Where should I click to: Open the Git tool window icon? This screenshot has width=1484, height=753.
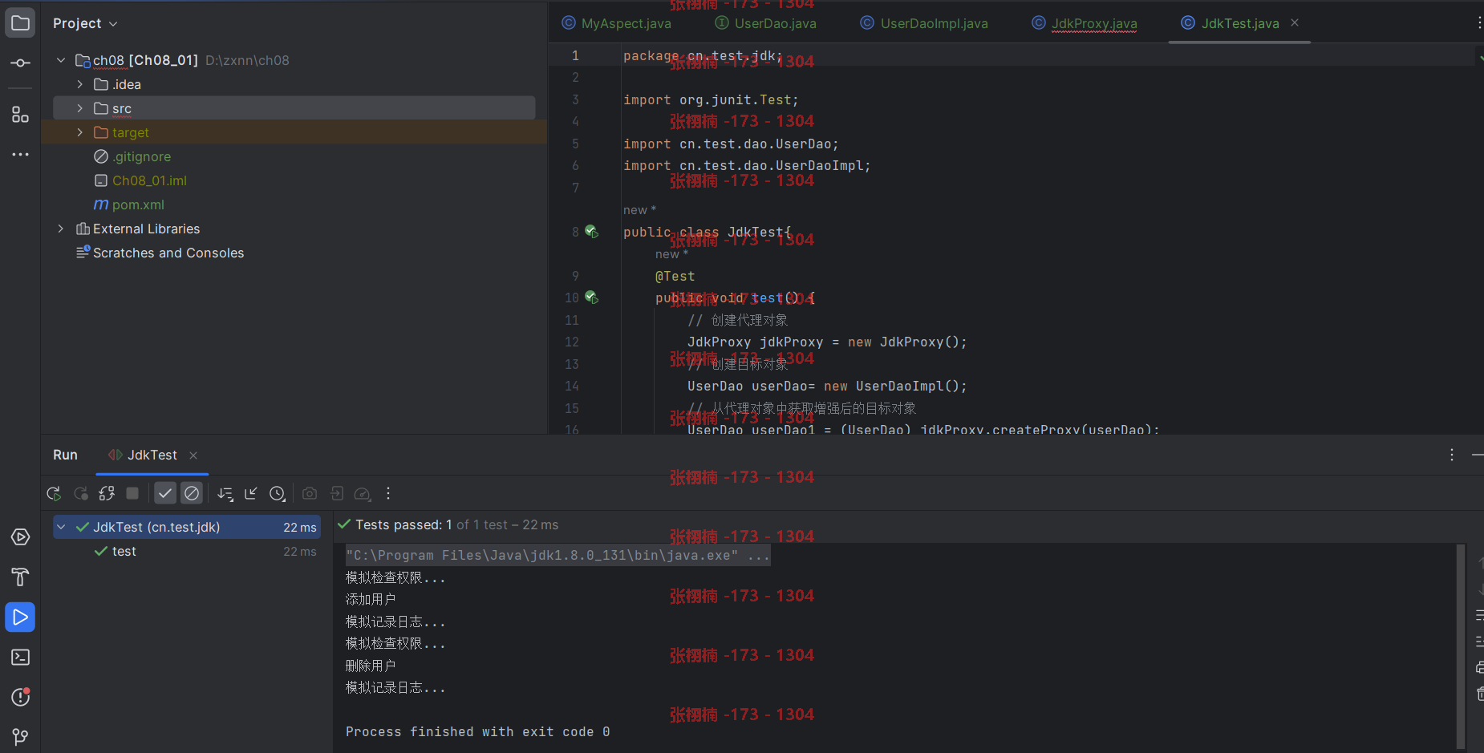click(20, 736)
